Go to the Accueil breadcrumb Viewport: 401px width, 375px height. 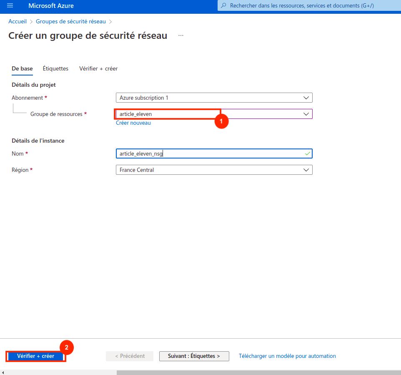(18, 21)
